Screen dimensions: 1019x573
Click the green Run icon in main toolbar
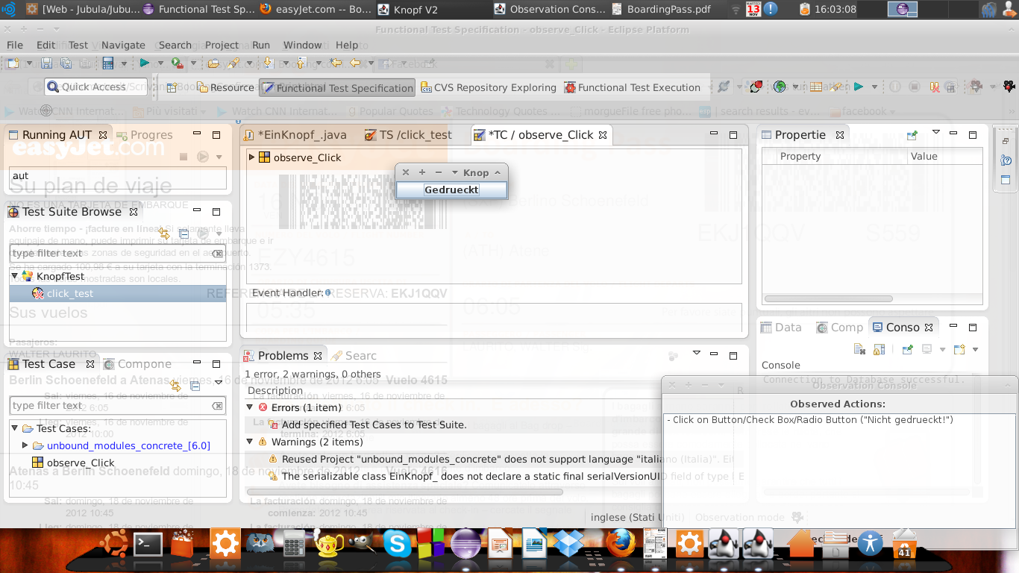click(x=145, y=64)
